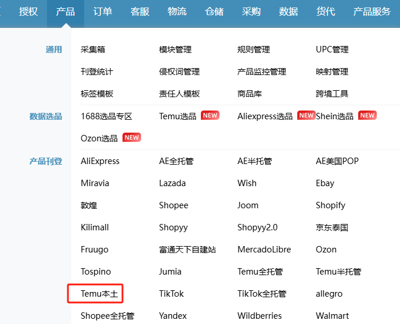Open Aliexpress选品 entry

265,116
